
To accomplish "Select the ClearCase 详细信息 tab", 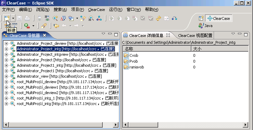I will [x=146, y=35].
